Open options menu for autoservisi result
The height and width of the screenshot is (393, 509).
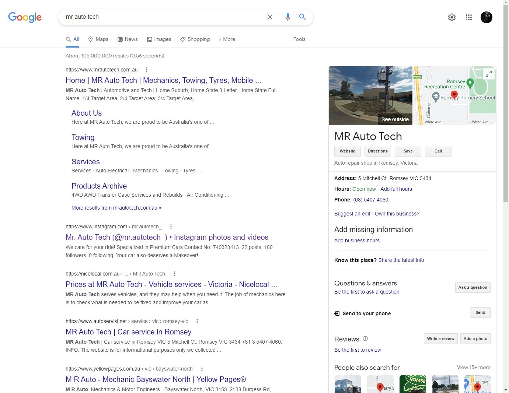click(x=197, y=321)
